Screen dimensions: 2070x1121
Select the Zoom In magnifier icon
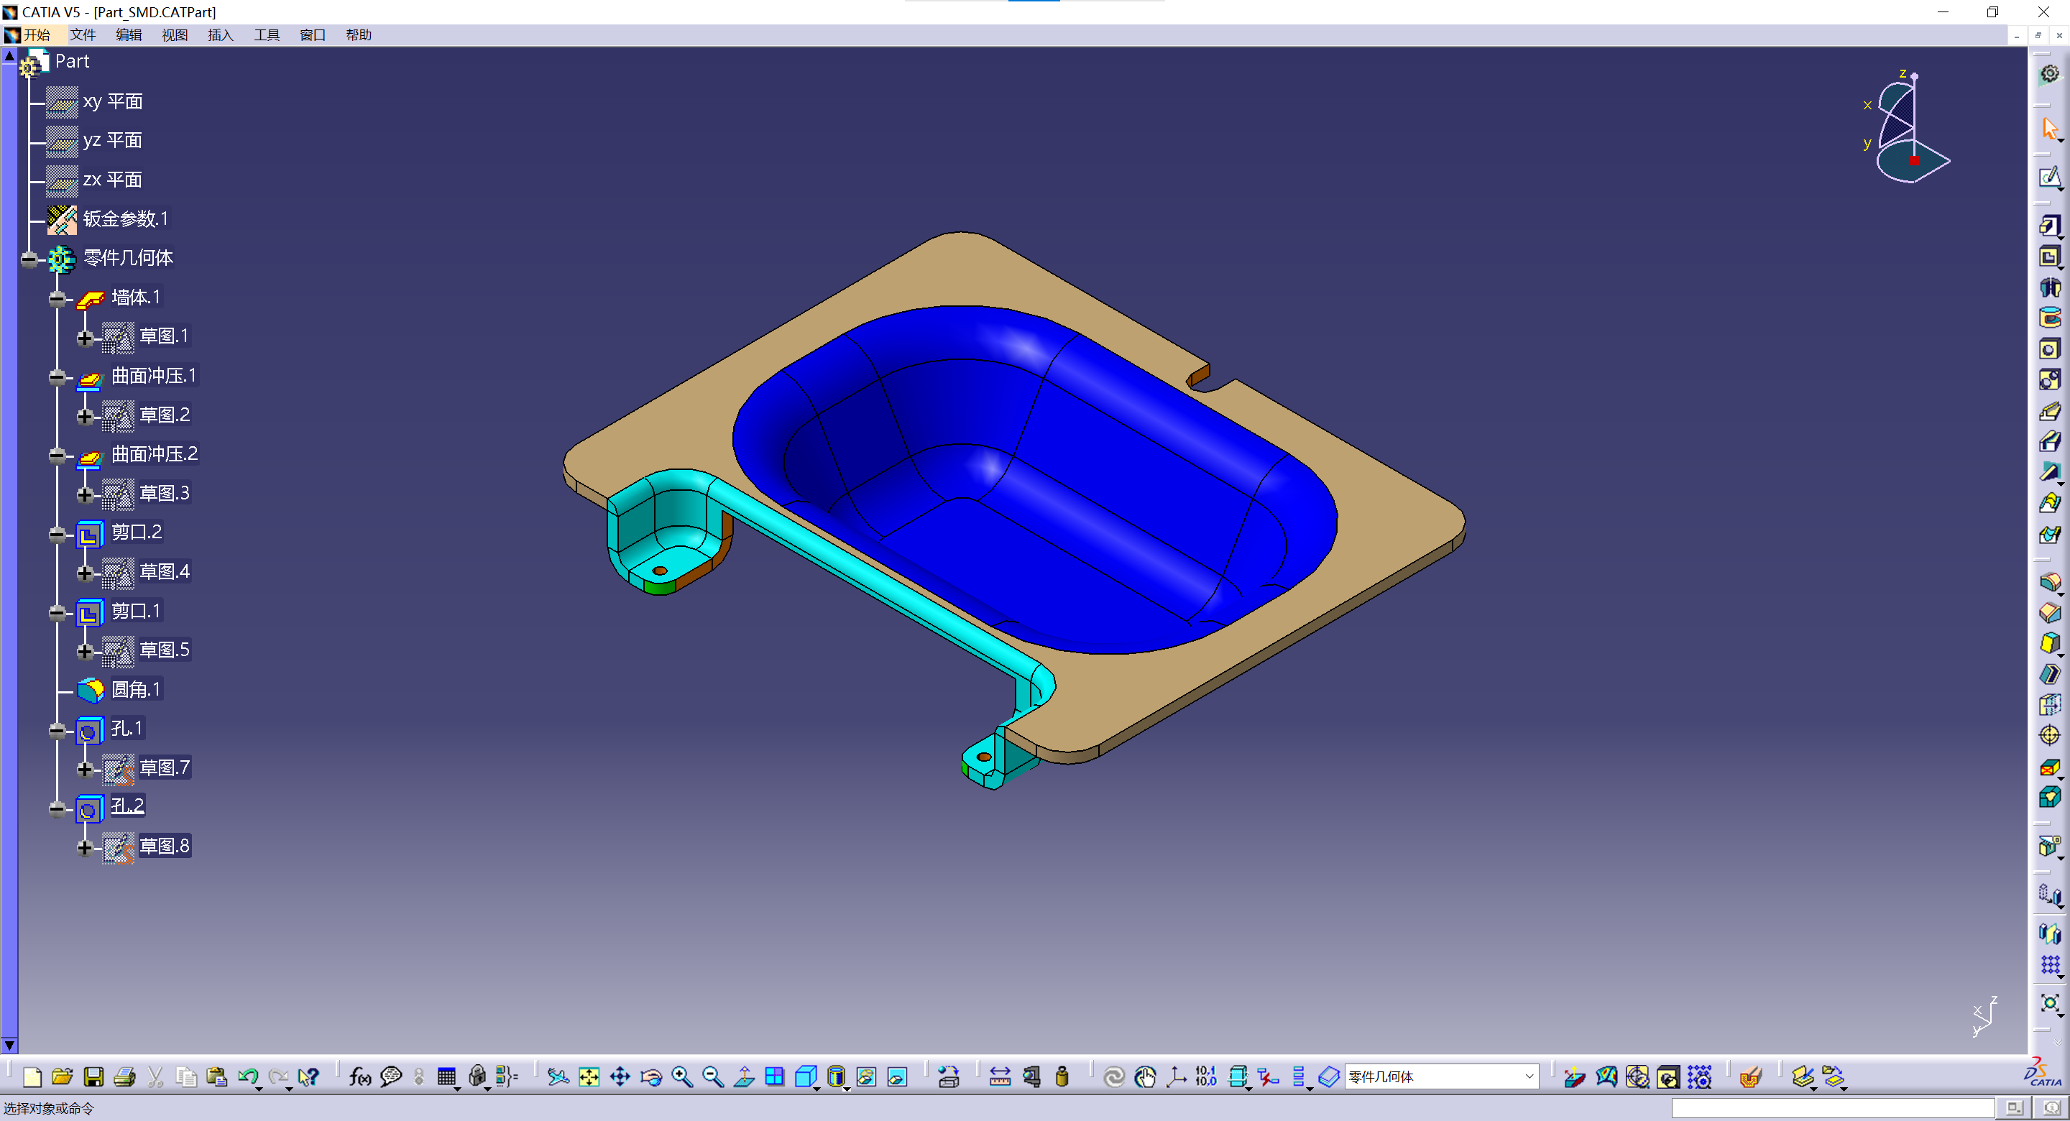[682, 1076]
